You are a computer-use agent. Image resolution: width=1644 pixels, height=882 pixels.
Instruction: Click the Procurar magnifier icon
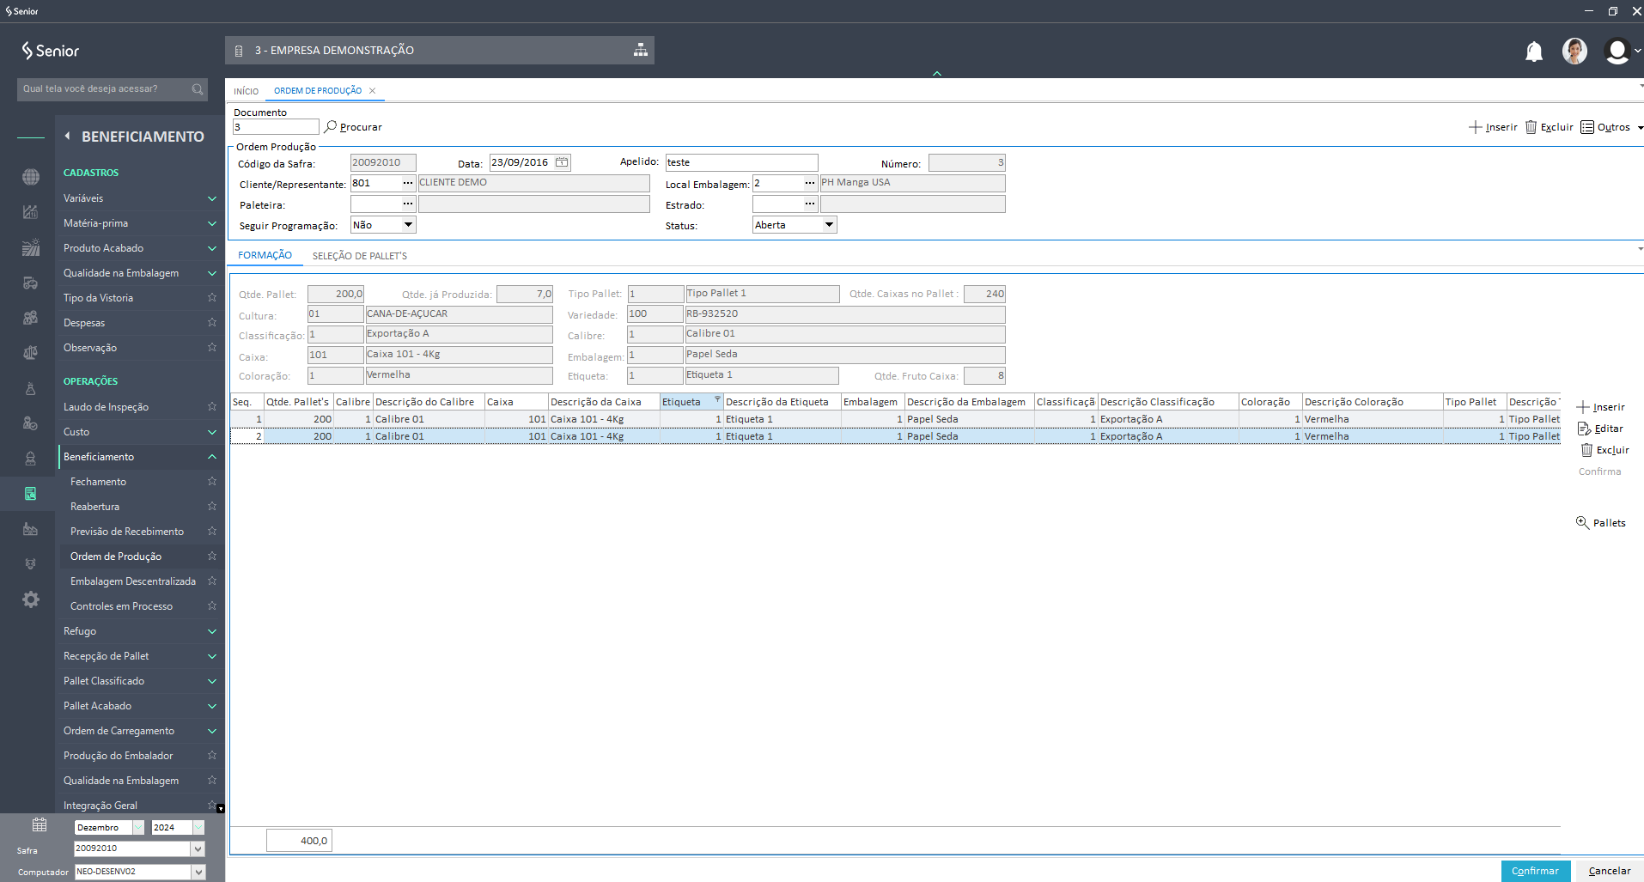click(330, 127)
